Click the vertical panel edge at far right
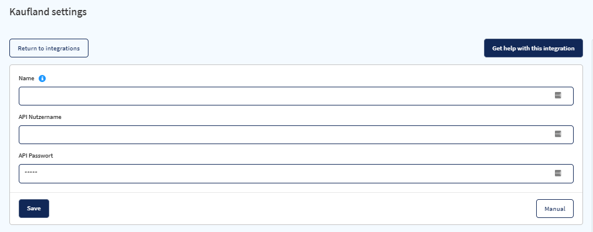Screen dimensions: 593x232 [592, 132]
